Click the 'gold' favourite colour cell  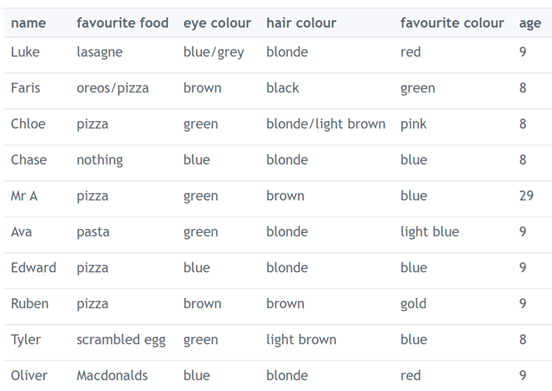[x=413, y=304]
